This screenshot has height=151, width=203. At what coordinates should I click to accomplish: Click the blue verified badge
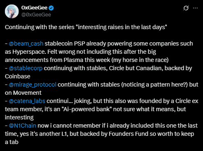(51, 8)
